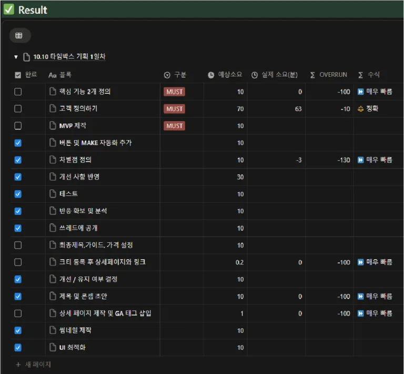Image resolution: width=404 pixels, height=374 pixels.
Task: Click the red MUST tag on 고객 정의하기
Action: 174,109
